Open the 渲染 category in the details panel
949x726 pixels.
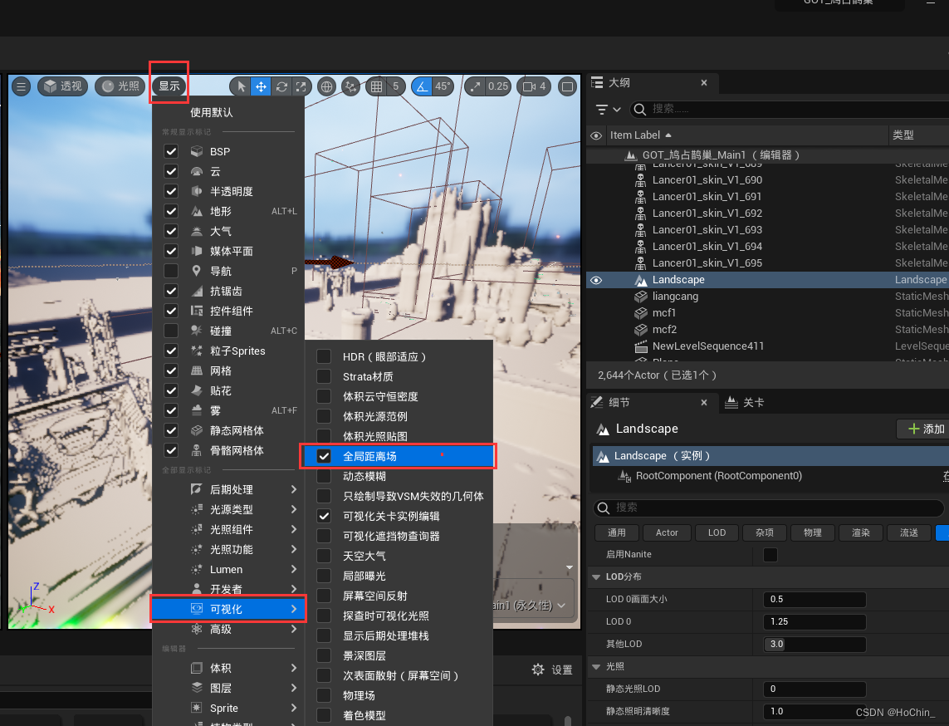click(860, 532)
